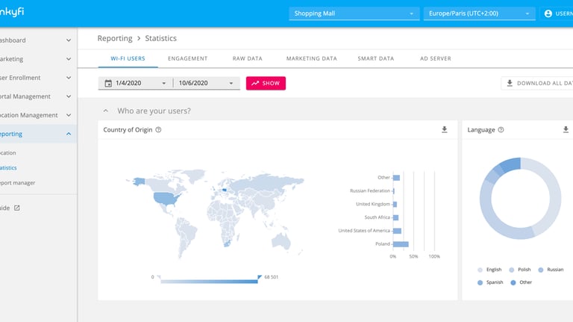Screen dimensions: 573x322
Task: Open the Guide external link icon
Action: [17, 208]
